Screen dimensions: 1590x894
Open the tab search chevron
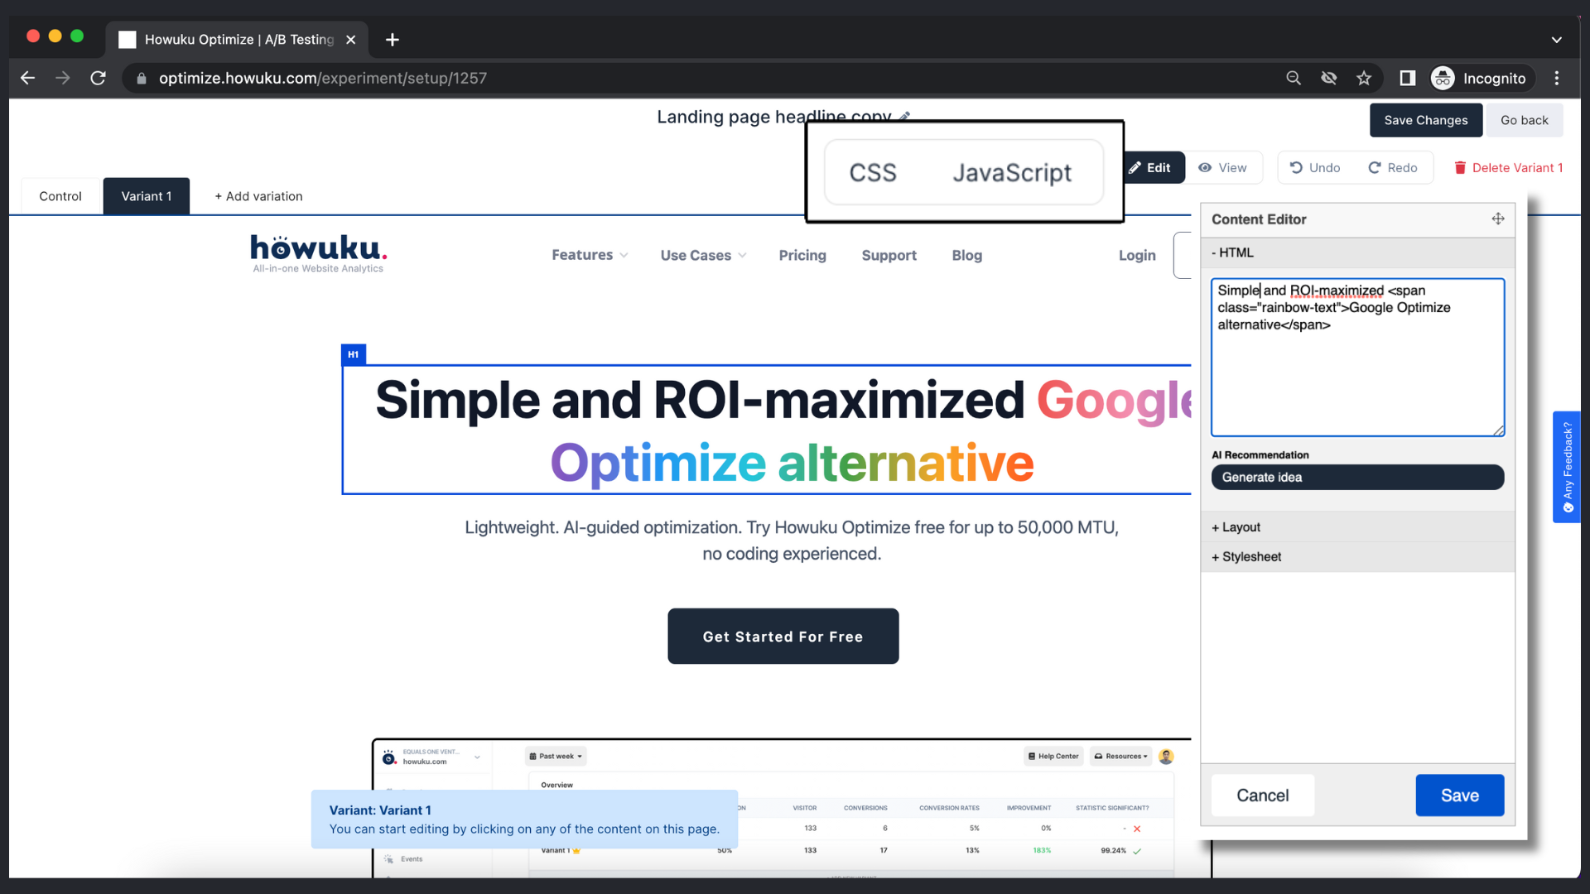point(1557,40)
